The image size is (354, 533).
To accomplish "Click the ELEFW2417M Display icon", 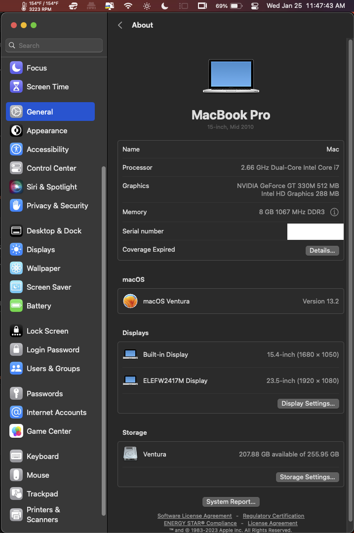I will (130, 381).
